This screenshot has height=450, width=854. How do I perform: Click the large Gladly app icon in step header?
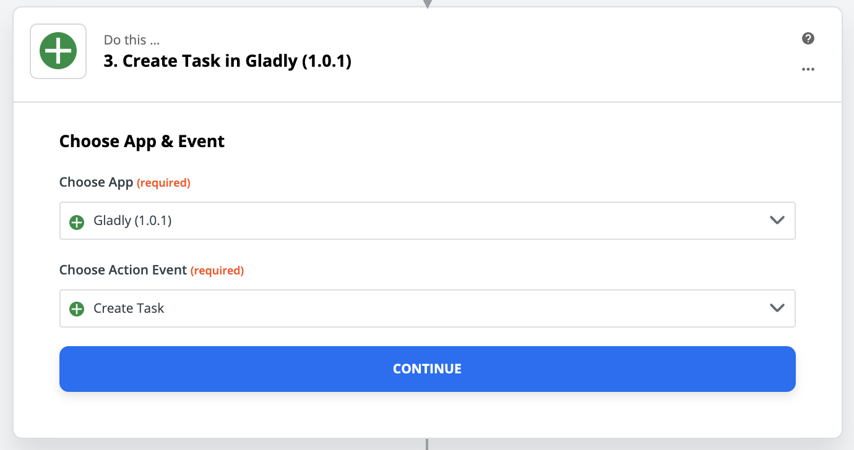58,51
